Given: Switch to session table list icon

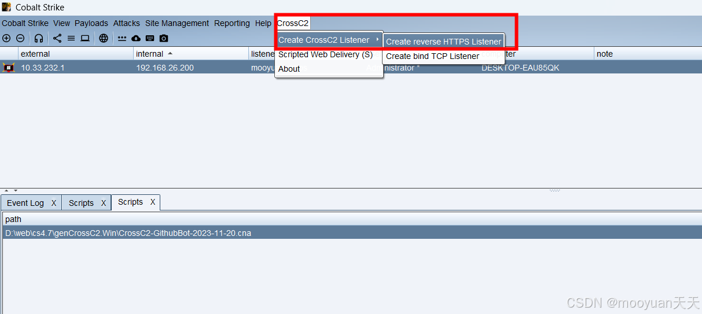Looking at the screenshot, I should click(71, 38).
